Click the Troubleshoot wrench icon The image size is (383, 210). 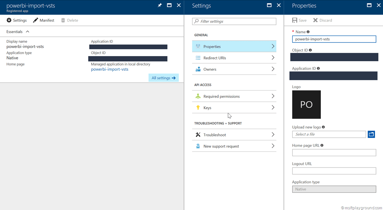[198, 135]
